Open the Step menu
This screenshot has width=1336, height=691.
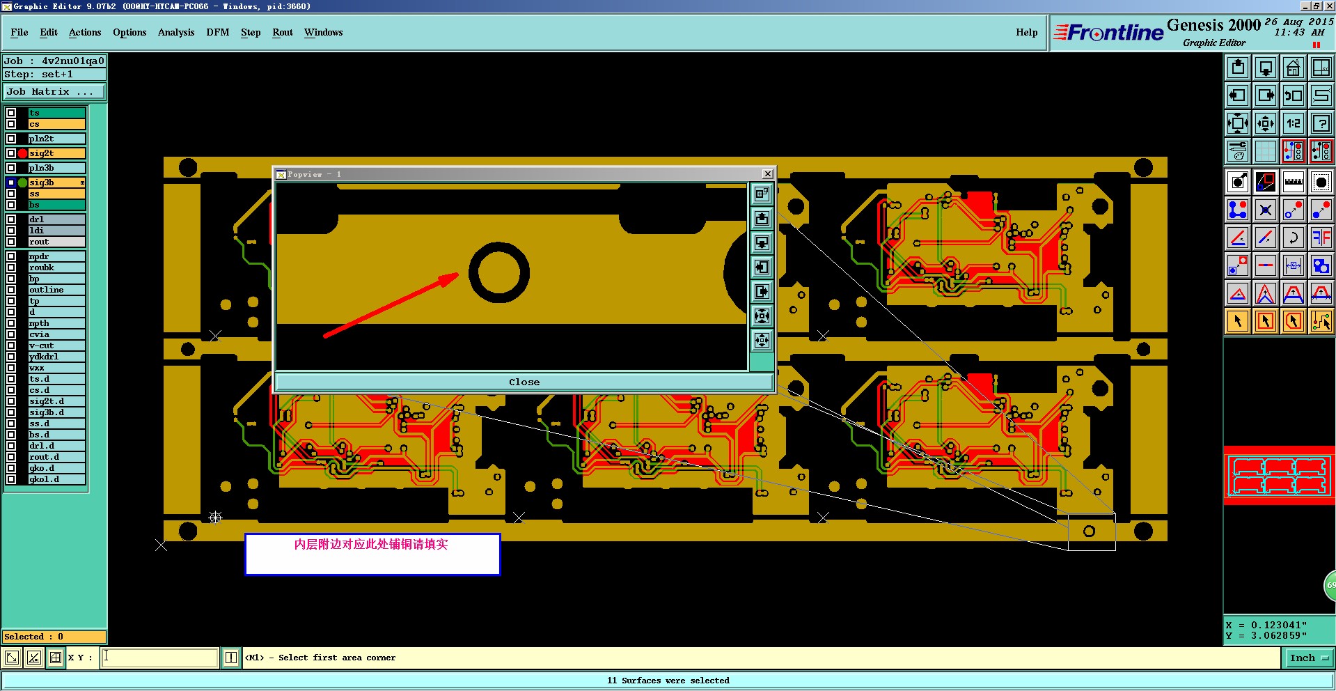tap(251, 33)
